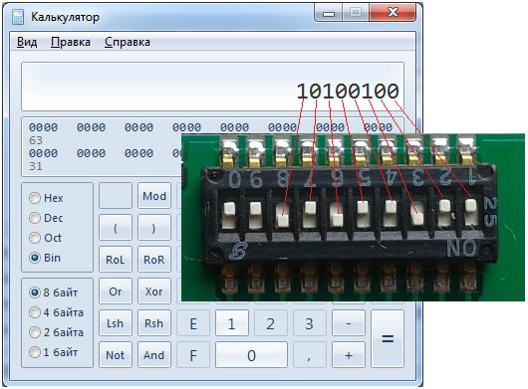Click the RoL rotate left button
This screenshot has height=389, width=528.
(x=116, y=260)
